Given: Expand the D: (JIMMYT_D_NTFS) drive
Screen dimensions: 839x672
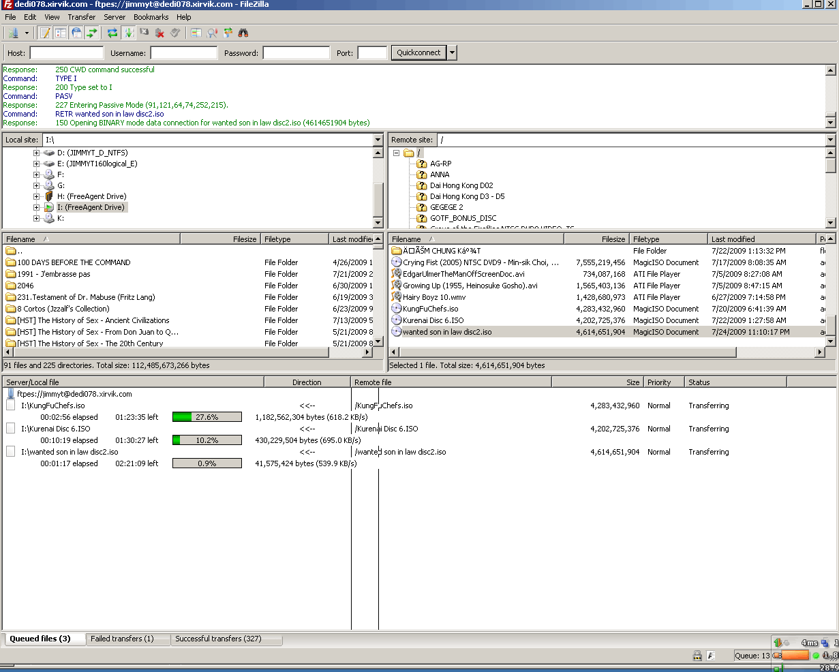Looking at the screenshot, I should click(x=37, y=153).
